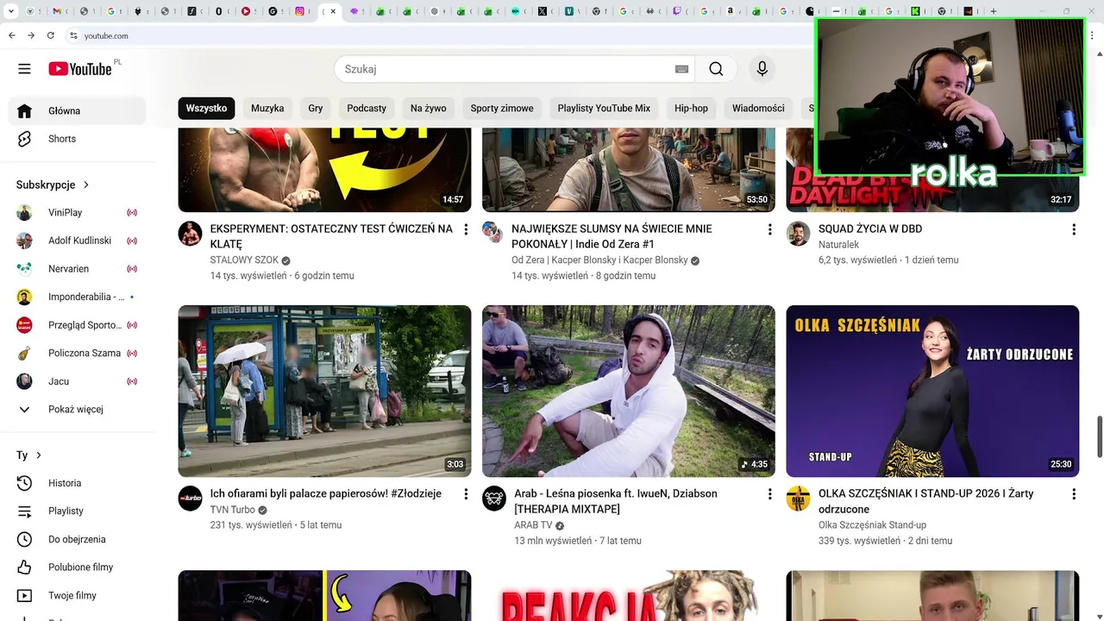The image size is (1104, 621).
Task: Open Do obejrzenia watch later
Action: (78, 539)
